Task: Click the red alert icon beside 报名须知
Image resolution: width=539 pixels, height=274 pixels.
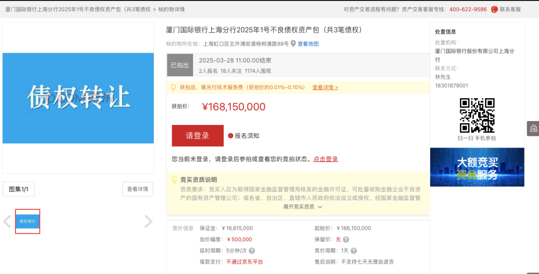Action: coord(231,136)
